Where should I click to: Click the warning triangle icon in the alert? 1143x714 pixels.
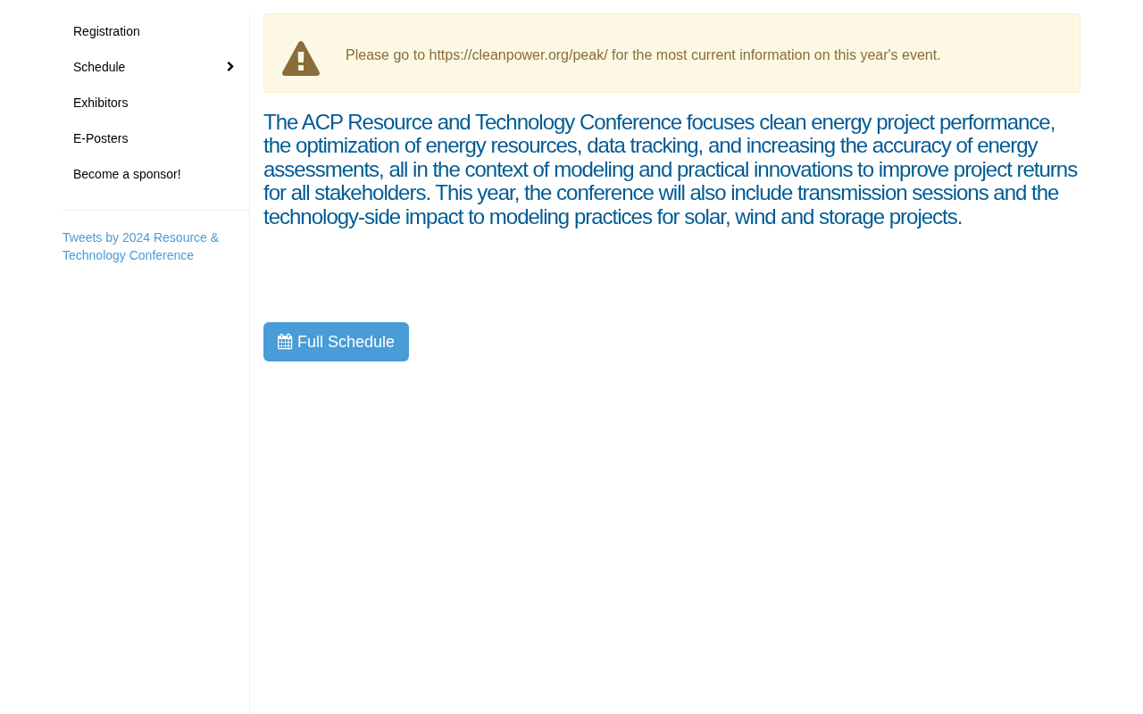point(301,59)
